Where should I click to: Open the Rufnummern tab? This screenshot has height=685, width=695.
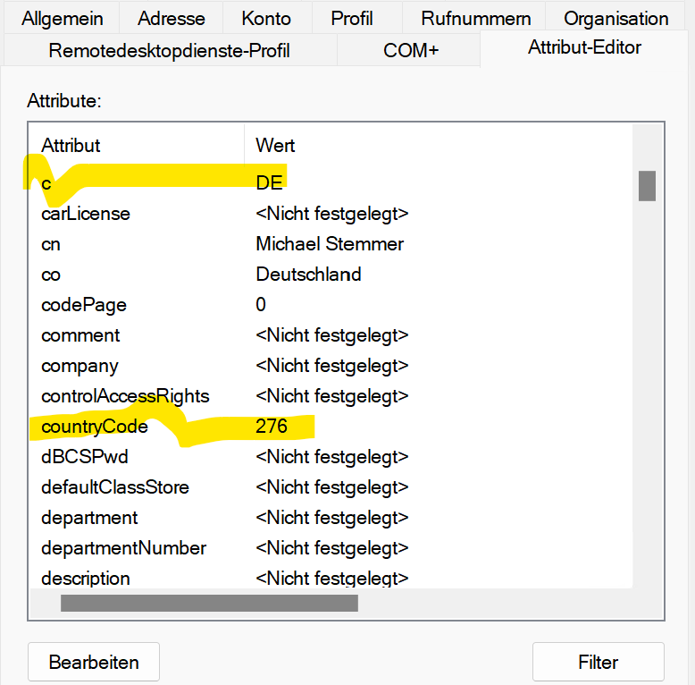[476, 18]
